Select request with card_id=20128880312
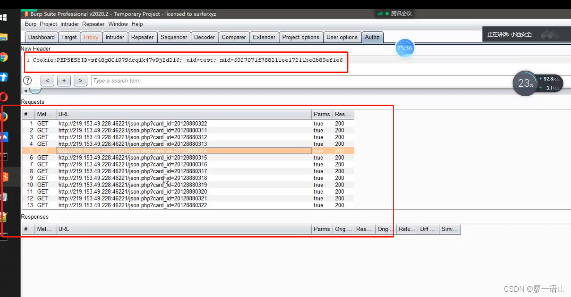 point(188,137)
